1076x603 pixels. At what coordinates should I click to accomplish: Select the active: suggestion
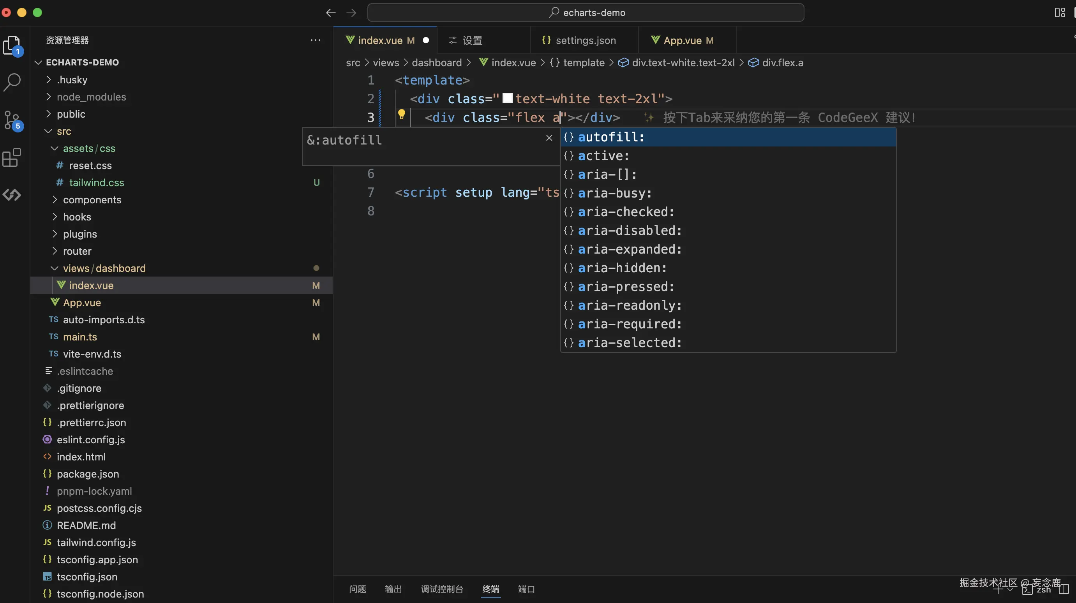[603, 156]
